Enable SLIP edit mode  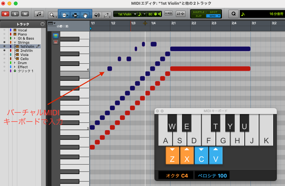[199, 16]
